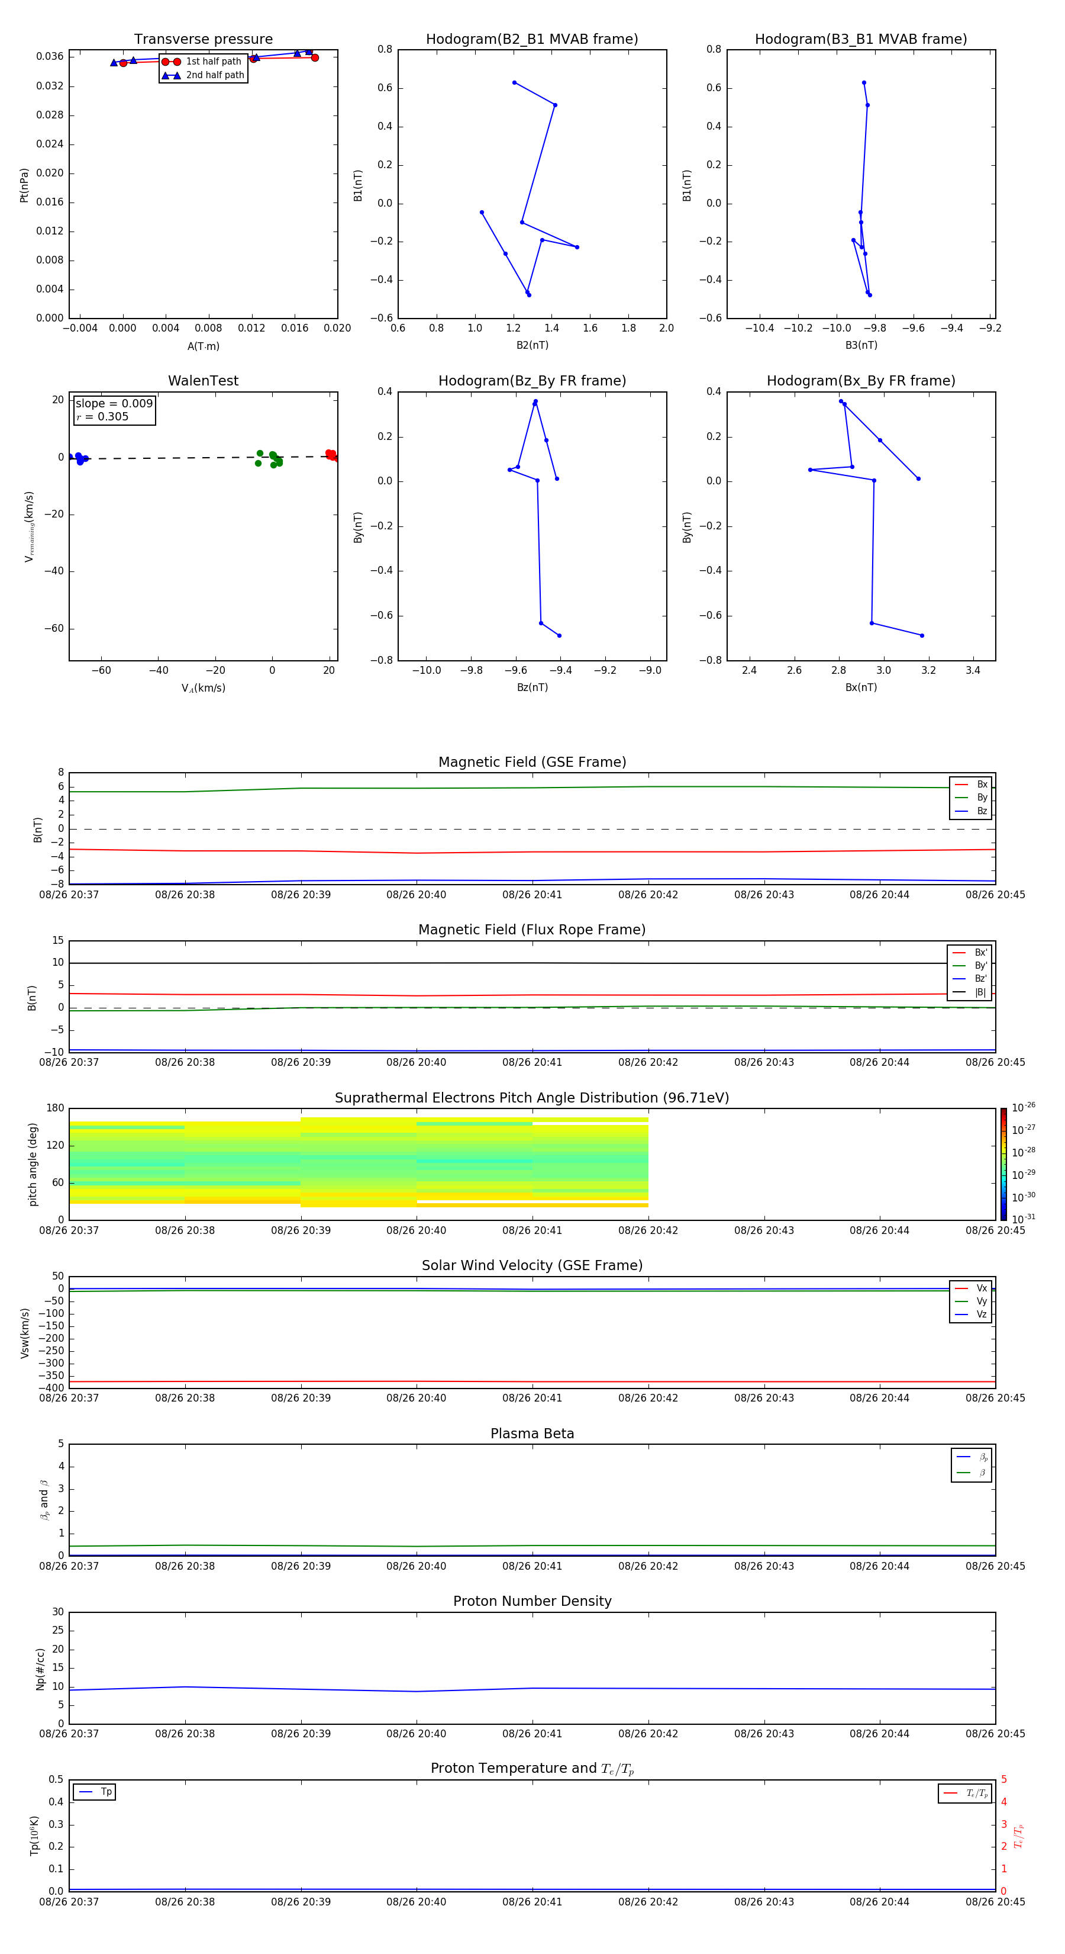Screen dimensions: 1065x1954
Task: Click the 'Hodogram(Bx_By FR frame)' title
Action: click(x=861, y=381)
